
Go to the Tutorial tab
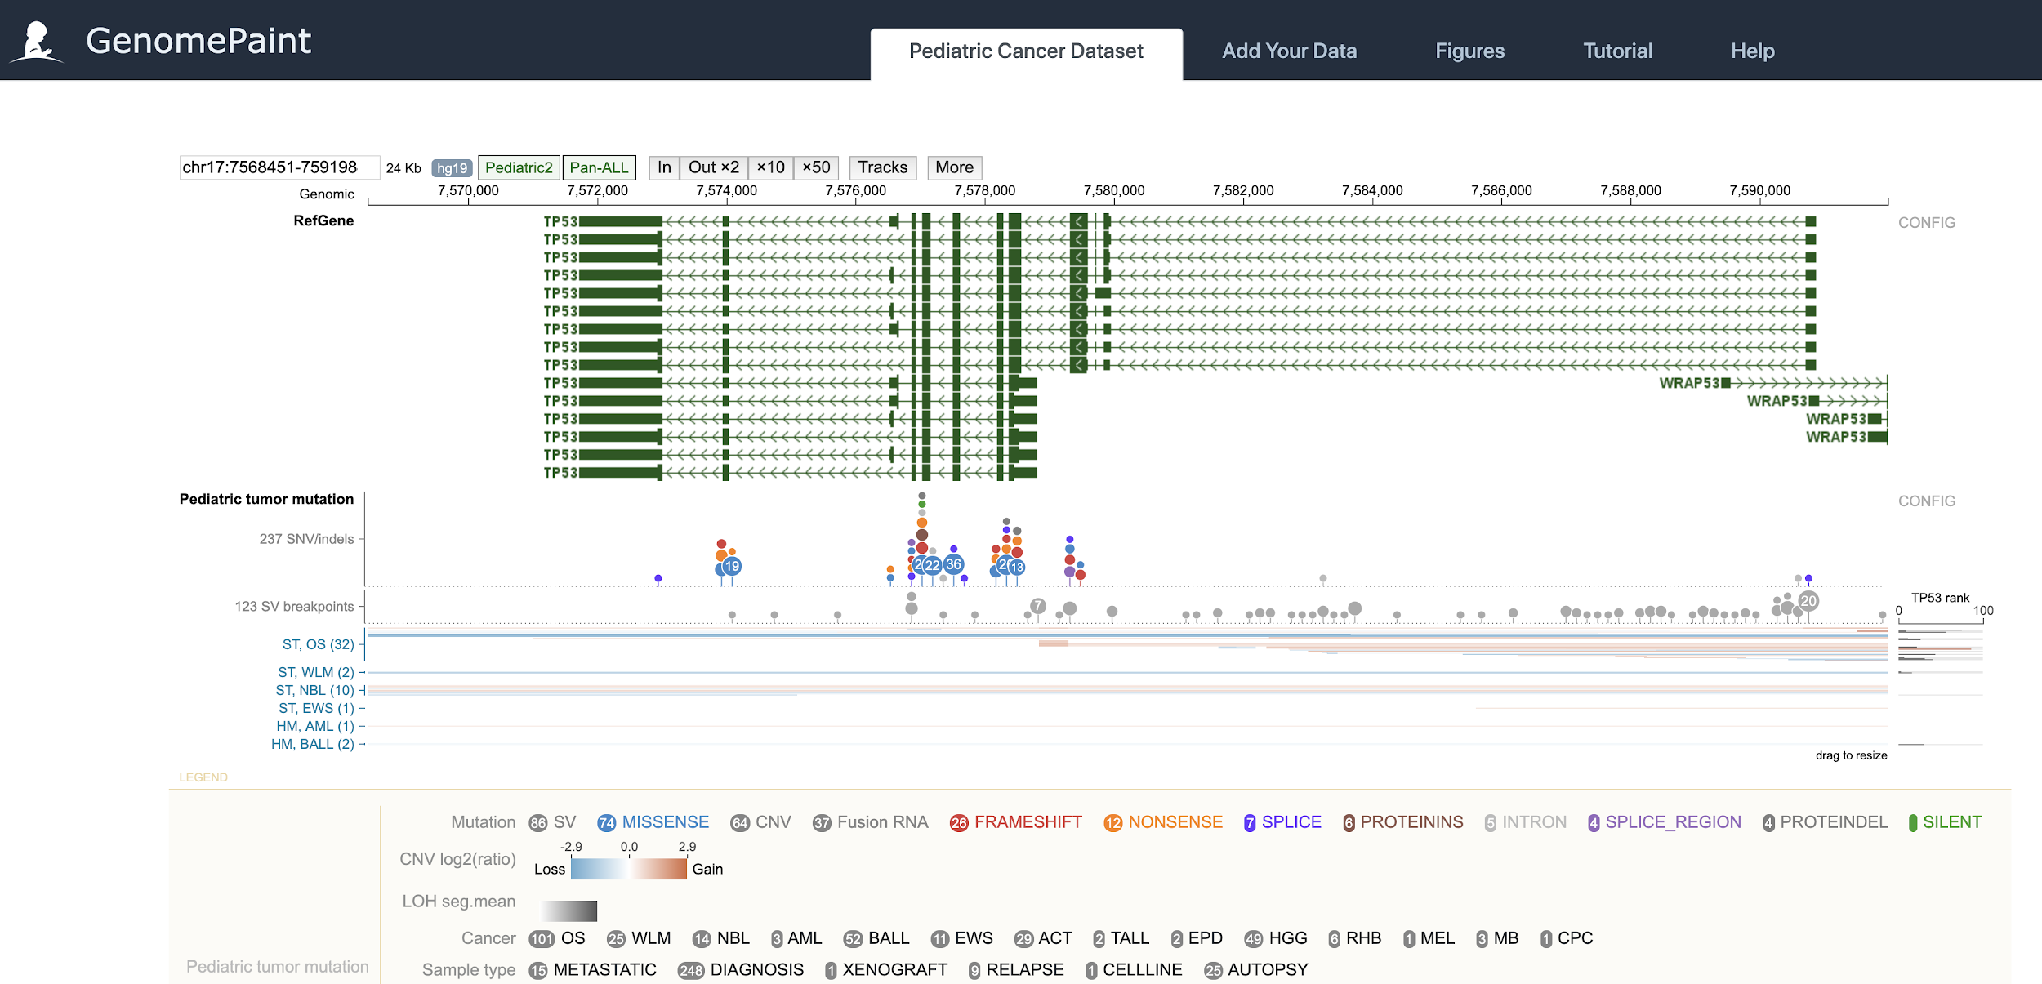point(1617,51)
